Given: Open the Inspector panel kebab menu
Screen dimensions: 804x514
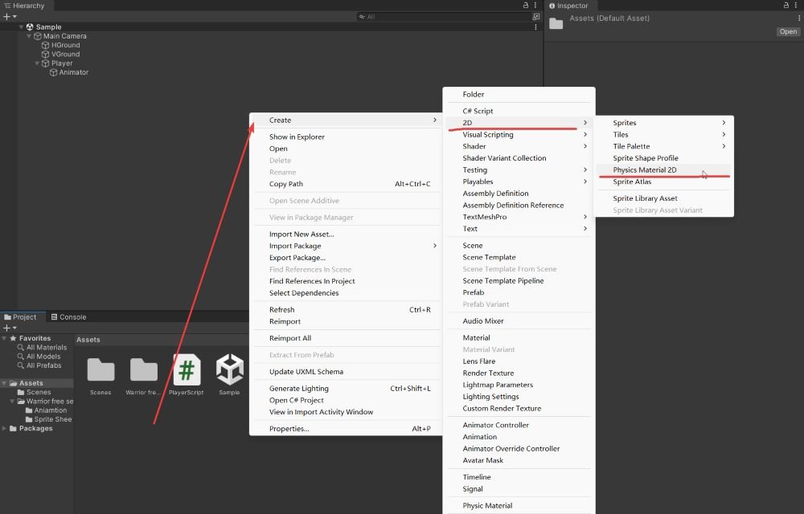Looking at the screenshot, I should click(796, 5).
